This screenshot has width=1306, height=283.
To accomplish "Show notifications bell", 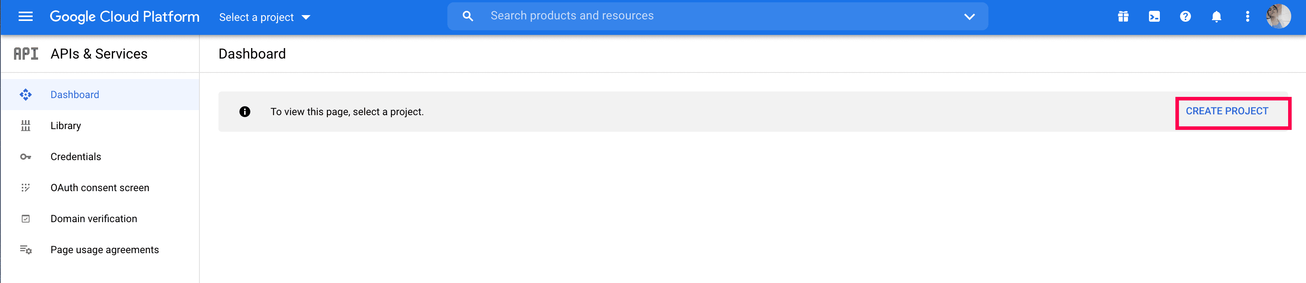I will click(x=1216, y=17).
